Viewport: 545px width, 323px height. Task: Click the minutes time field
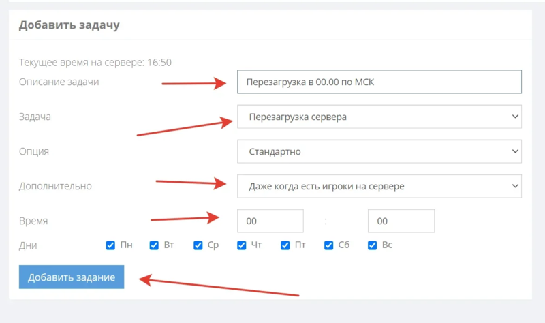tap(401, 221)
